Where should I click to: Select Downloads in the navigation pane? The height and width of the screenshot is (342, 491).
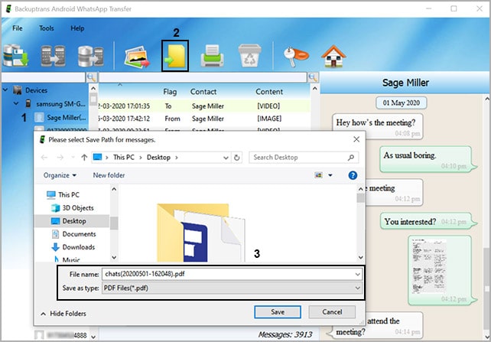pyautogui.click(x=78, y=247)
